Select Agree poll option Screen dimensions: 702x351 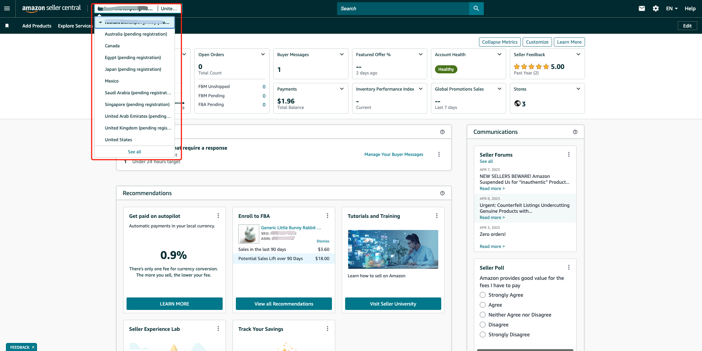[483, 305]
